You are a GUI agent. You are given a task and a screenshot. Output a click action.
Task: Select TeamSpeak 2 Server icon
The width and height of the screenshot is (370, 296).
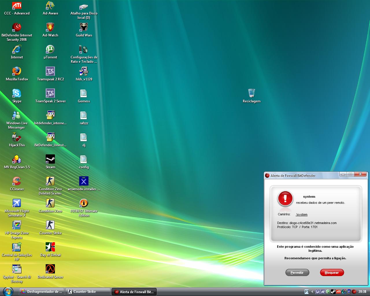coord(50,96)
